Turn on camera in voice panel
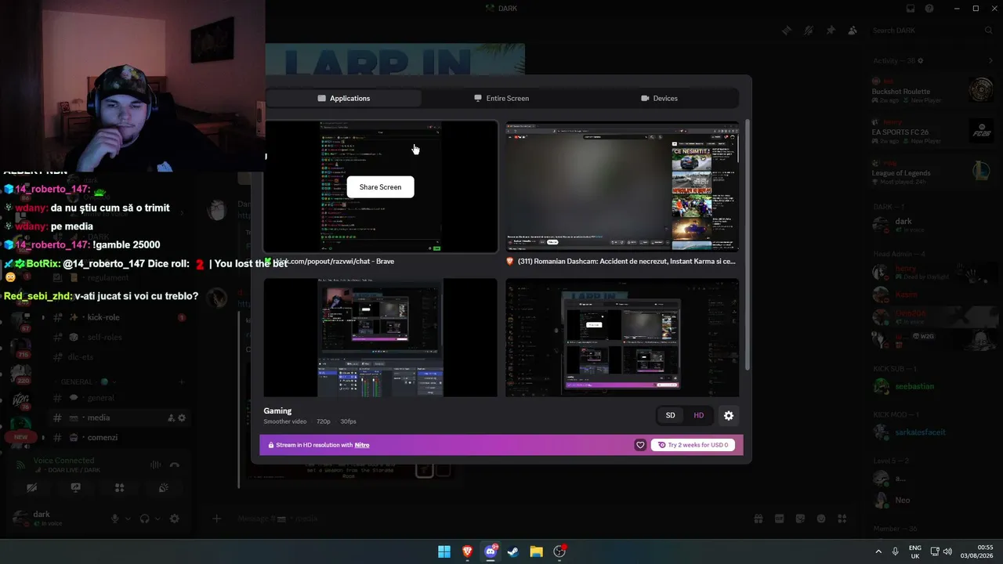 (x=31, y=487)
